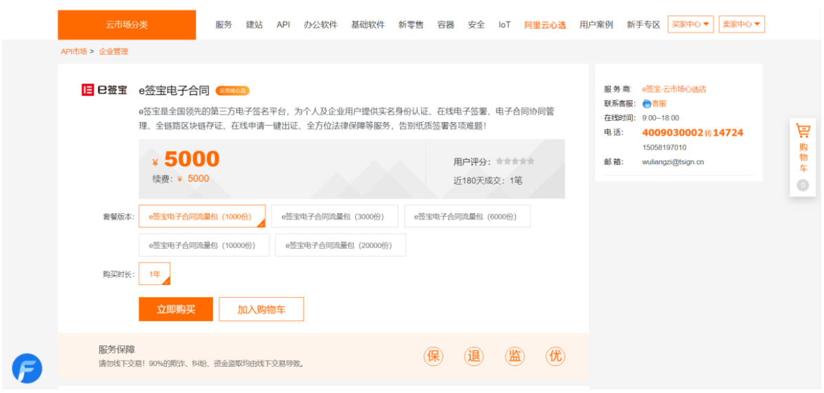This screenshot has width=824, height=393.
Task: Open the 新零售 nav item
Action: (411, 25)
